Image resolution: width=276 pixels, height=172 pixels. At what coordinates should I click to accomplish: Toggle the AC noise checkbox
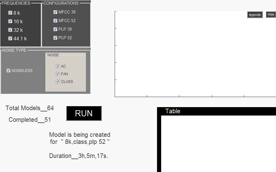click(58, 66)
